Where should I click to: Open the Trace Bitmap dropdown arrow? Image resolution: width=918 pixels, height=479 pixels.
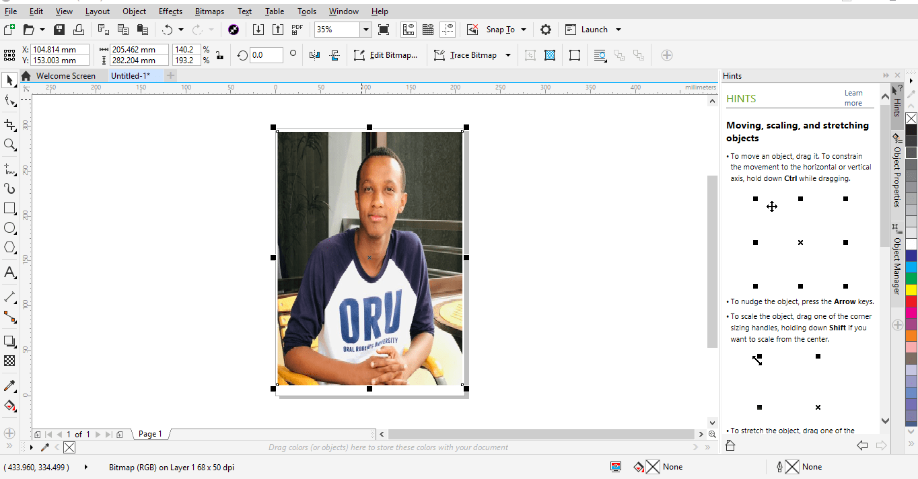[x=507, y=55]
